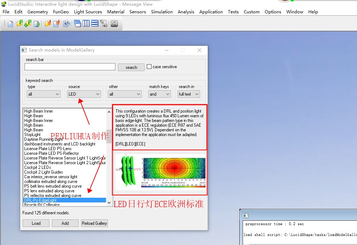Open the Analysis menu
The image size is (357, 245).
coord(186,12)
